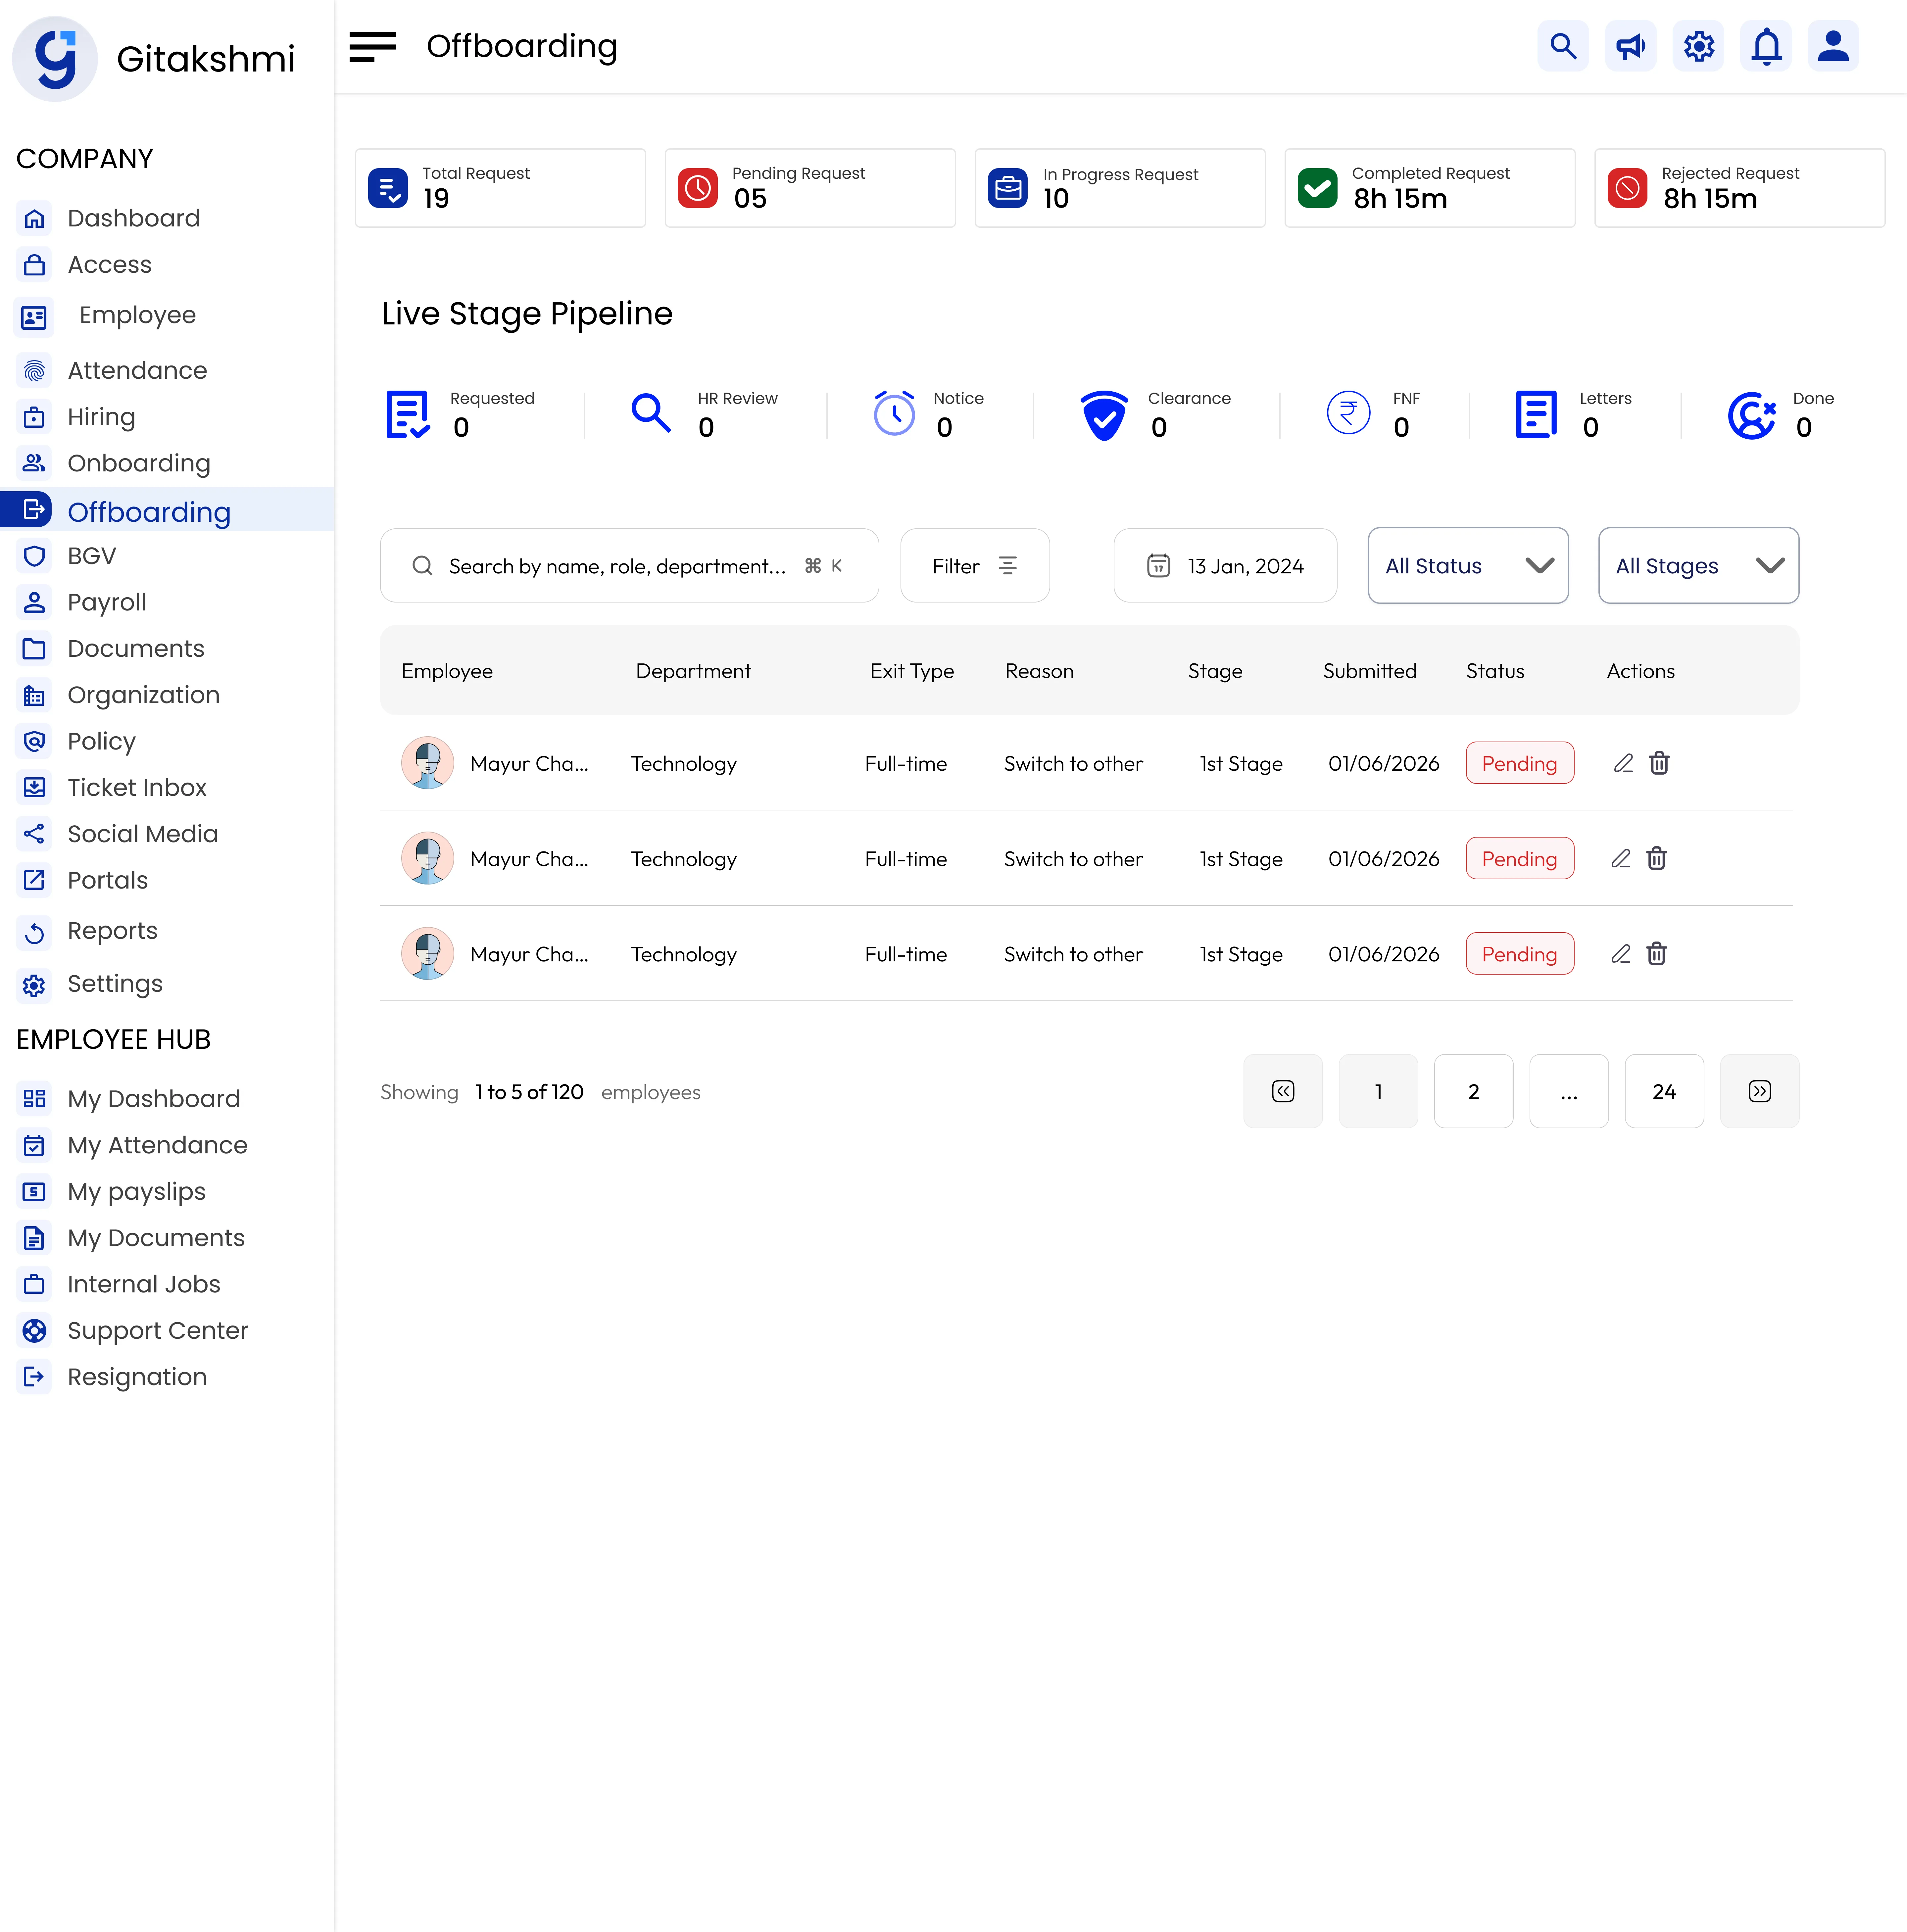Click the In Progress Request briefcase icon
Image resolution: width=1907 pixels, height=1932 pixels.
1008,188
